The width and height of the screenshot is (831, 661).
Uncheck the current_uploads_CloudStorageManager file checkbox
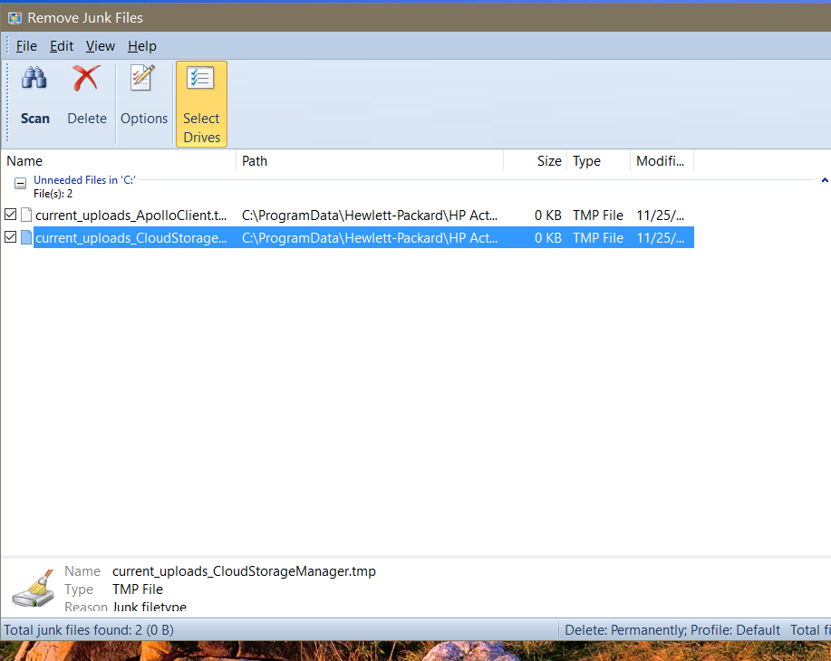tap(11, 238)
